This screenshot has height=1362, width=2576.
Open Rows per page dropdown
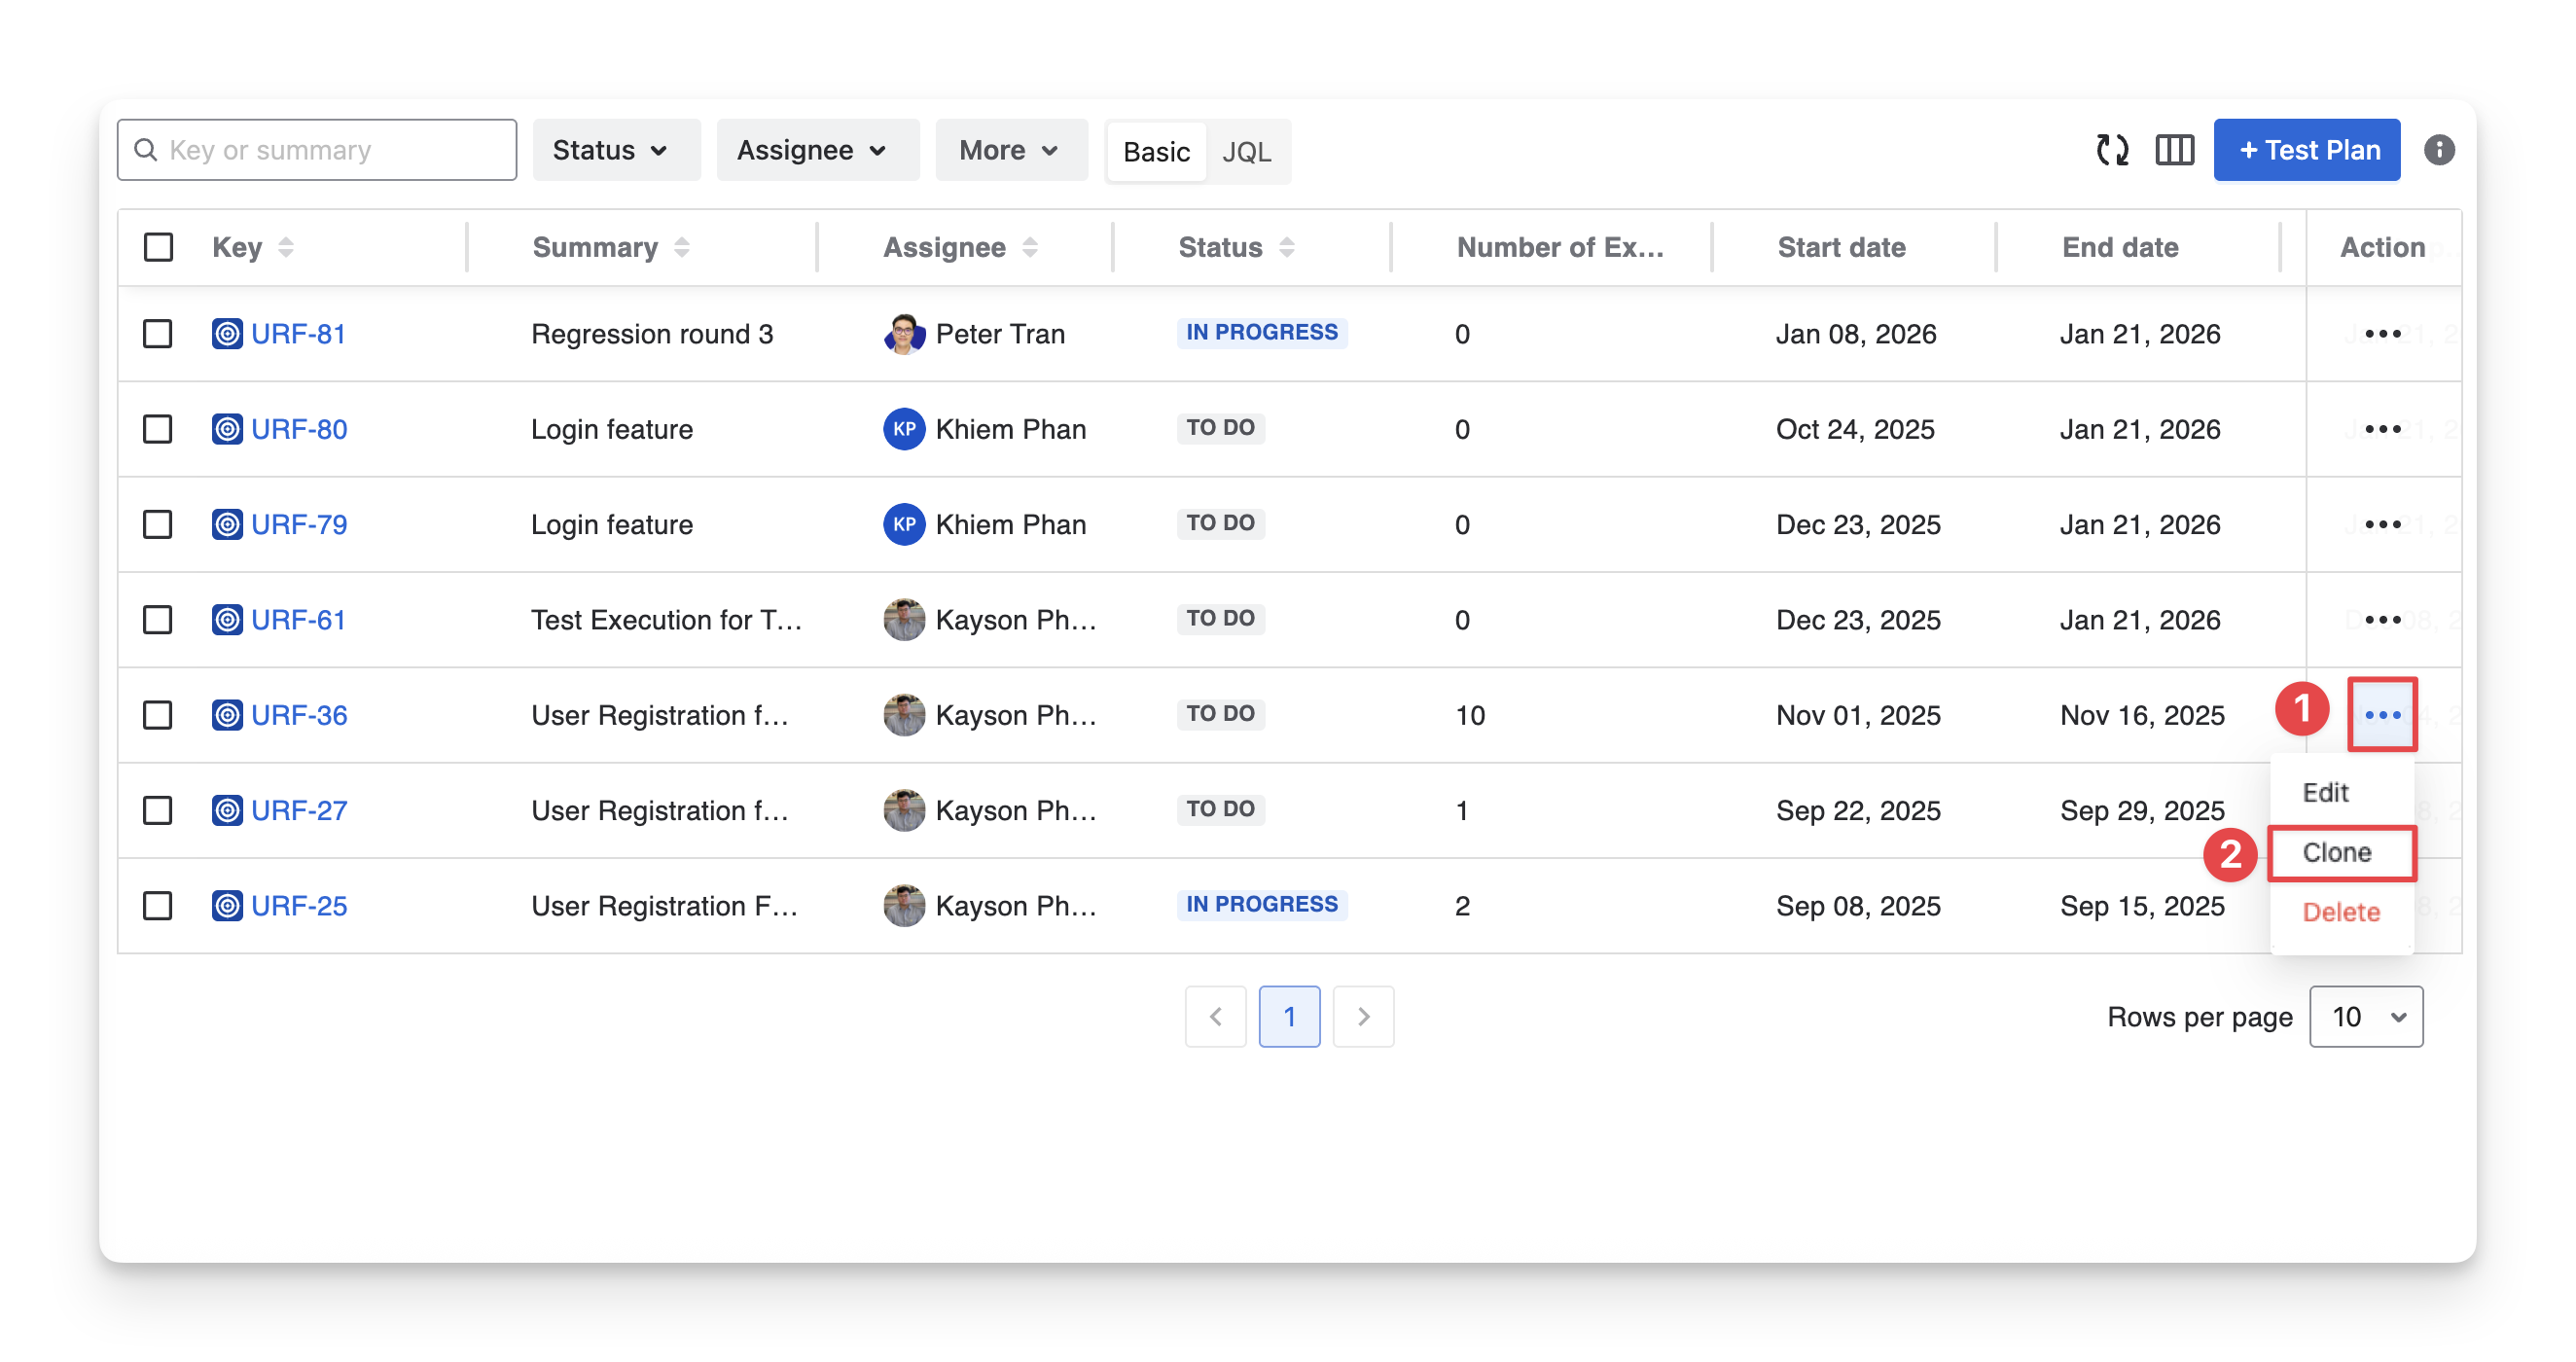(2365, 1017)
